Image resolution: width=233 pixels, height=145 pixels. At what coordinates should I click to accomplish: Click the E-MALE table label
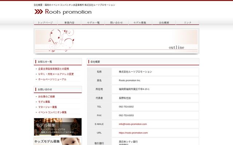click(x=99, y=124)
